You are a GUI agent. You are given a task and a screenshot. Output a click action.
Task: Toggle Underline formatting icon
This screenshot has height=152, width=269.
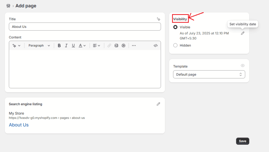point(73,46)
